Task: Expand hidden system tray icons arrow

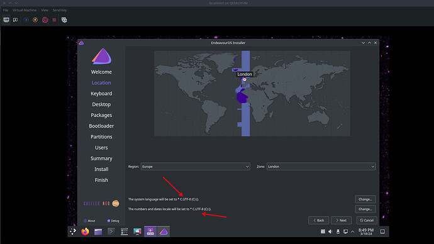Action: pyautogui.click(x=353, y=232)
